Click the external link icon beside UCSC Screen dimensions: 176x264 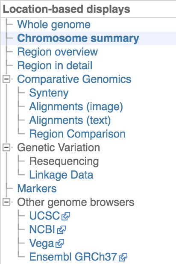(66, 216)
